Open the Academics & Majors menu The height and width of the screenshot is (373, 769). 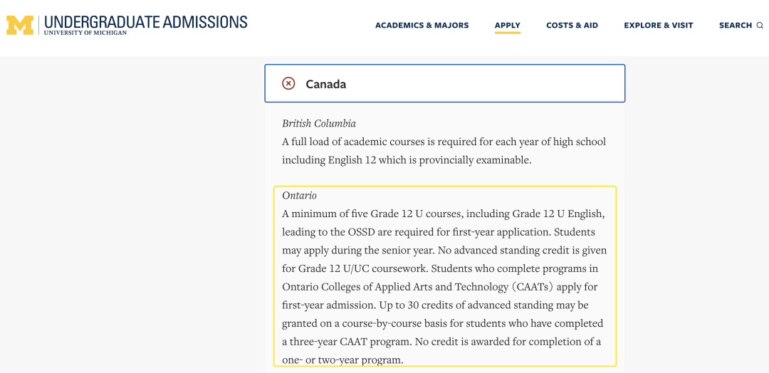pos(422,26)
